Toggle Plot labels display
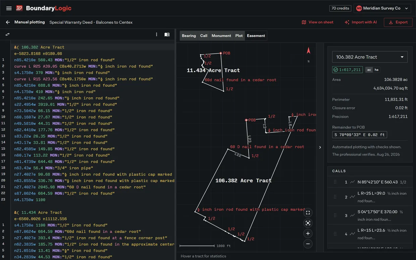Screen dimensions: 416x260 coord(239,36)
